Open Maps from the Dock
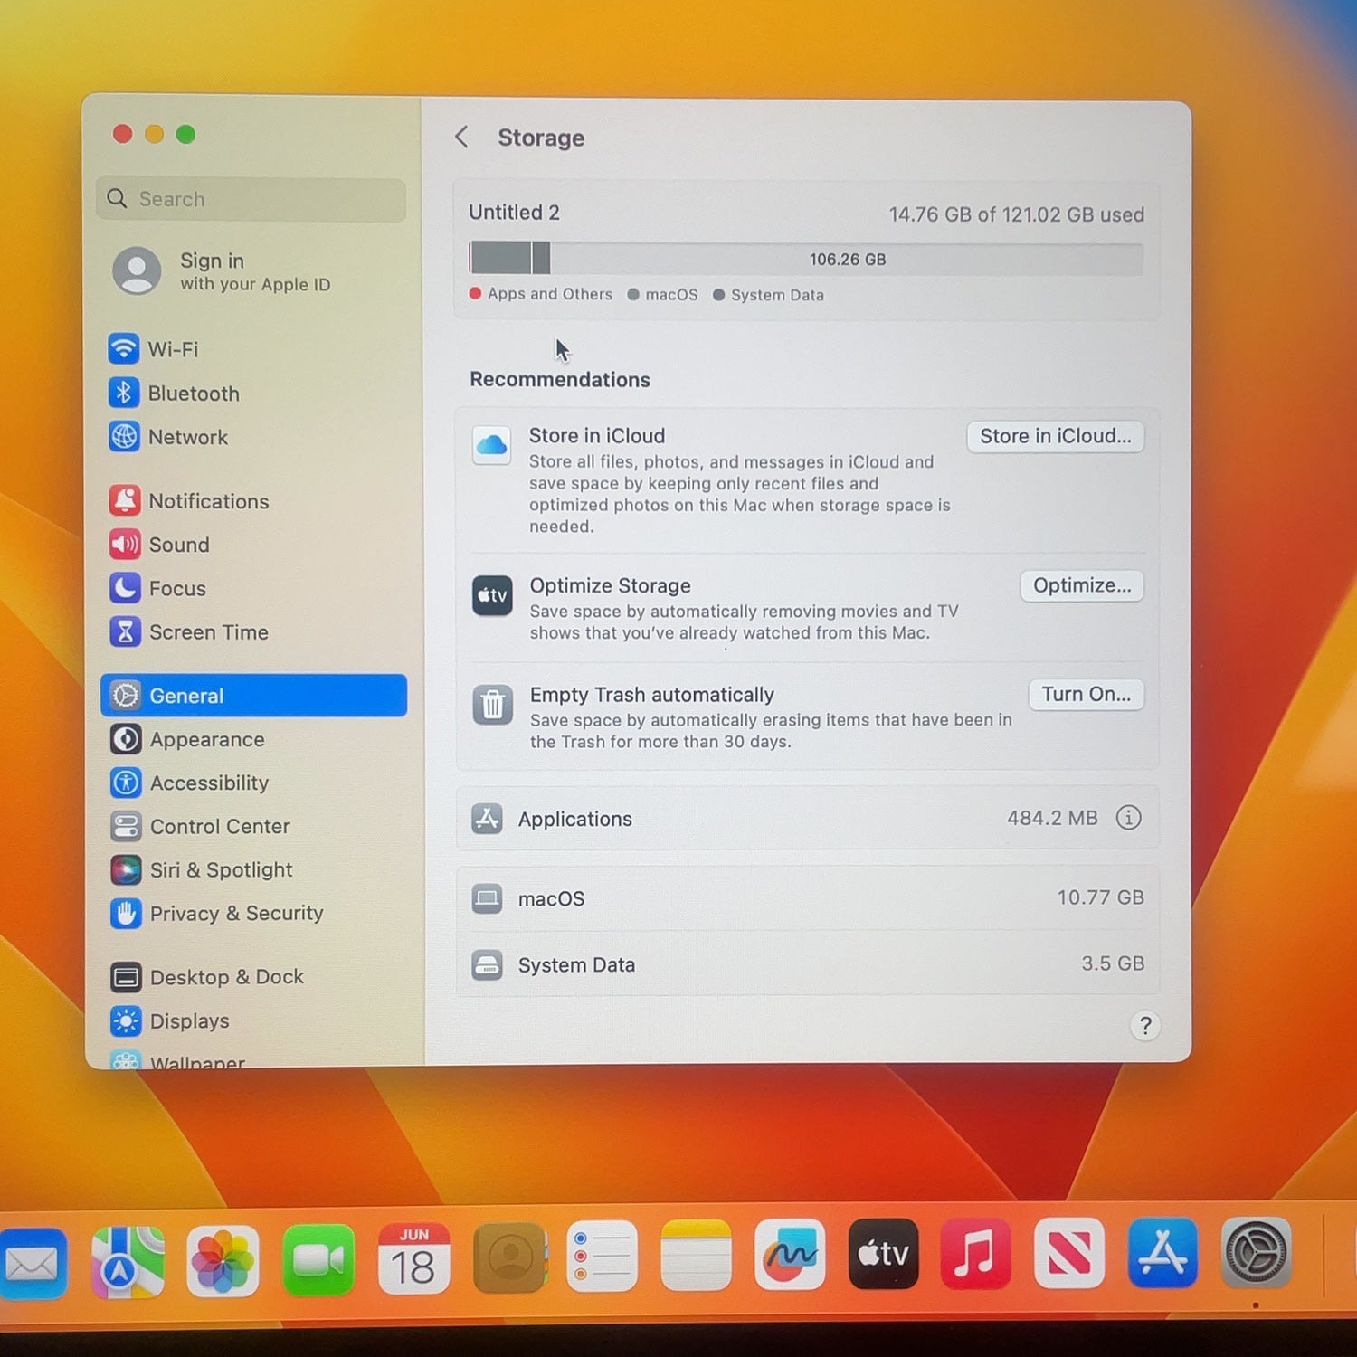1357x1357 pixels. [128, 1262]
